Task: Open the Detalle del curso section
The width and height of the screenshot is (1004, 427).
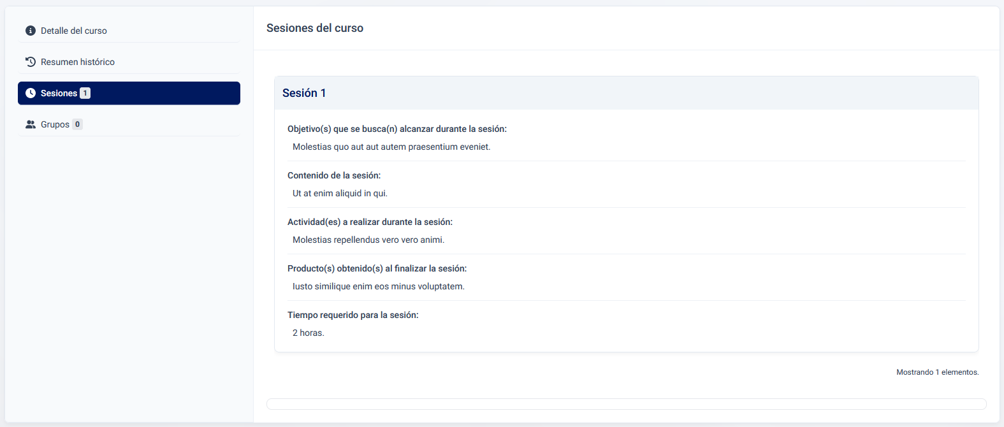Action: [x=74, y=31]
